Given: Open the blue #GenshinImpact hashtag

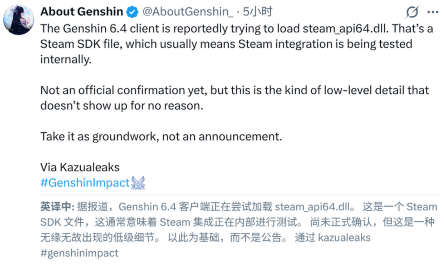Looking at the screenshot, I should (x=85, y=183).
